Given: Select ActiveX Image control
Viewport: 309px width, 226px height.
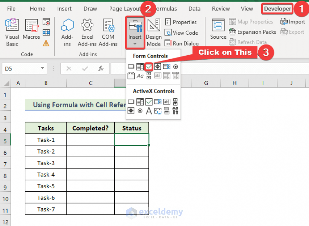Looking at the screenshot, I should [158, 111].
